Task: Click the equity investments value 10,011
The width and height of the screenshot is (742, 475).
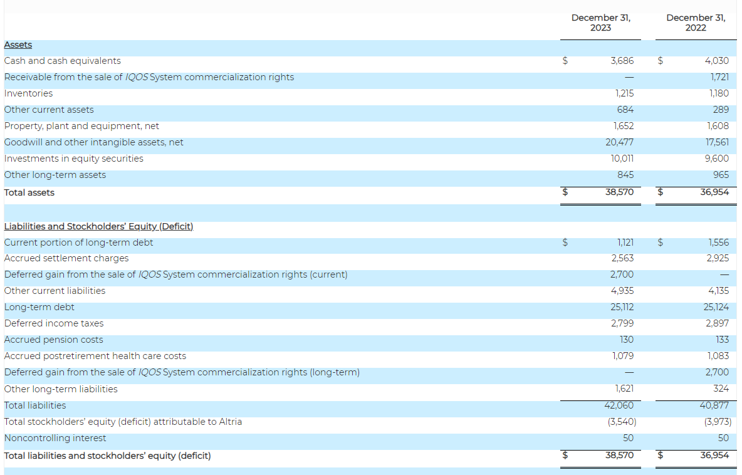Action: pos(622,159)
